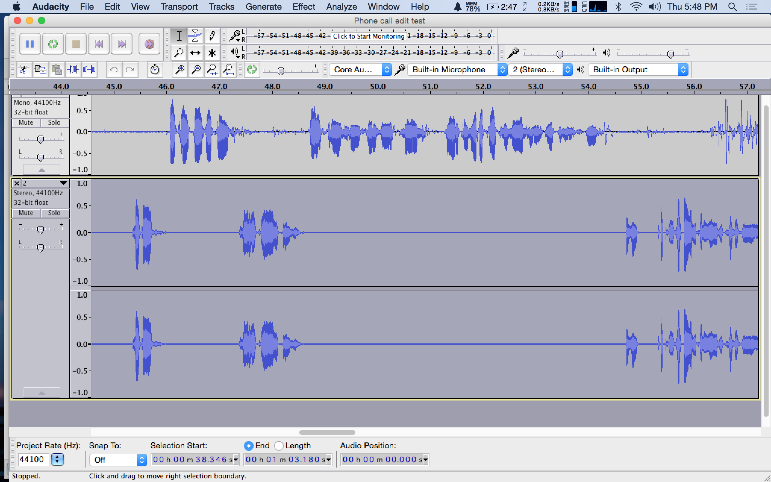This screenshot has width=771, height=482.
Task: Open the Effect menu
Action: [304, 7]
